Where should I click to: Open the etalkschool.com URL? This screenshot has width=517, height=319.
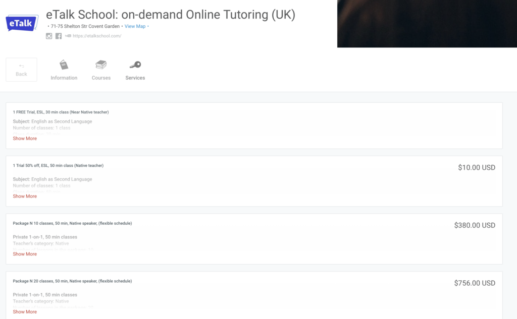pos(97,36)
